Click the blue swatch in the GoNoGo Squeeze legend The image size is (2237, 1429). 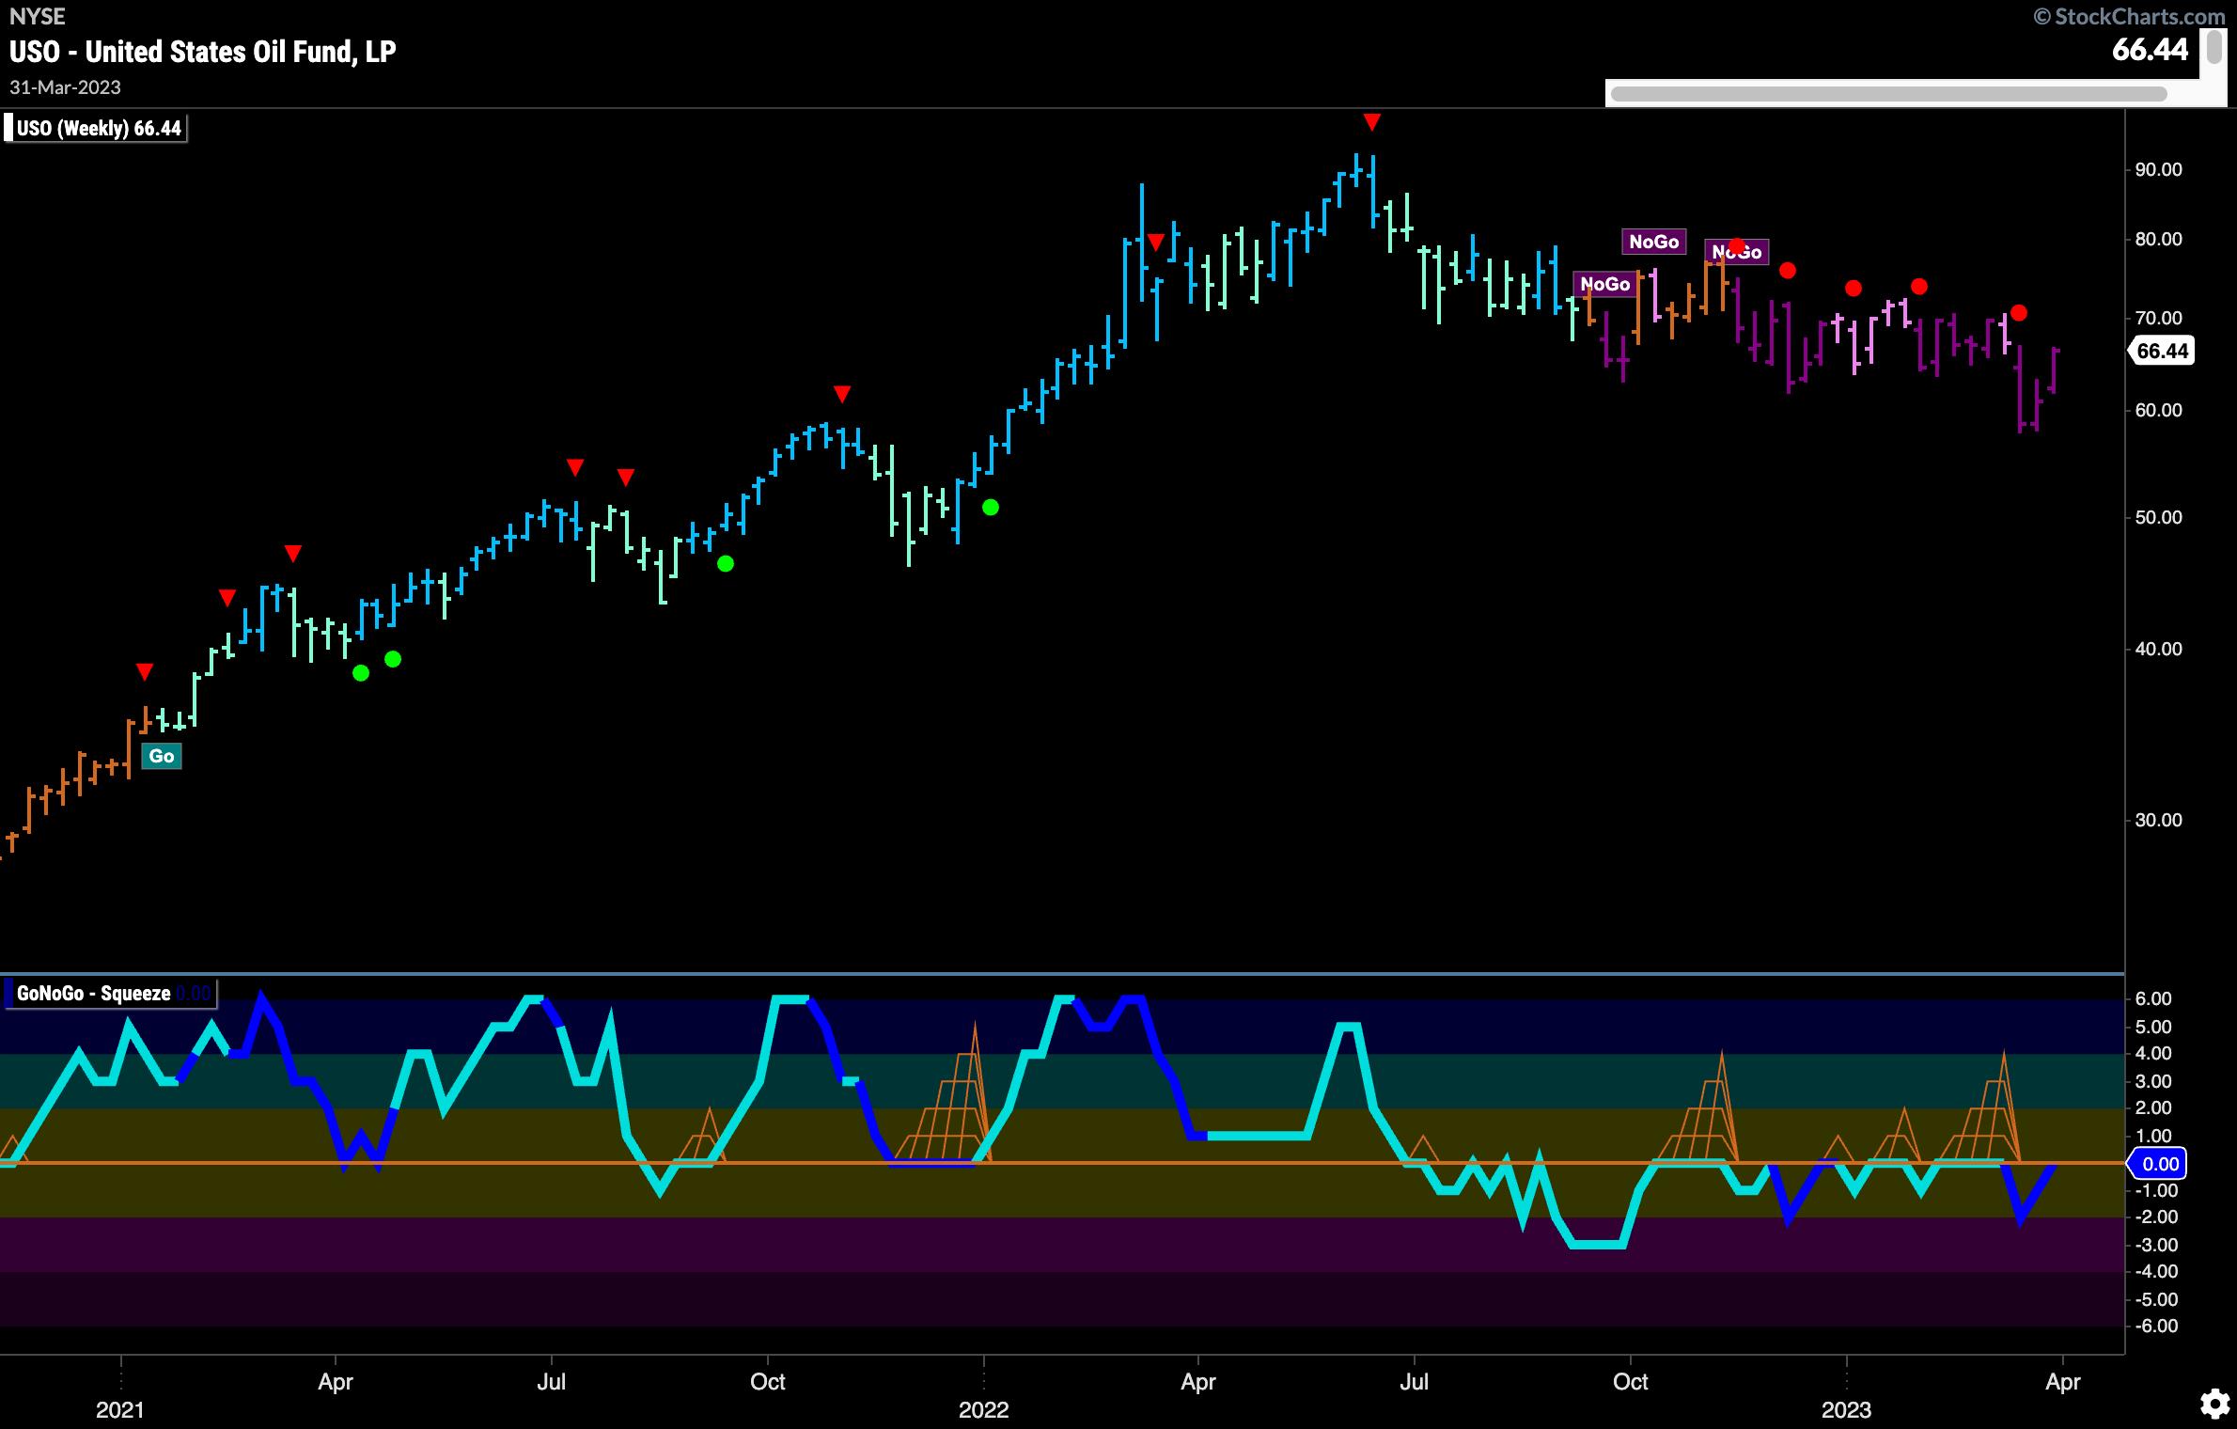point(9,994)
